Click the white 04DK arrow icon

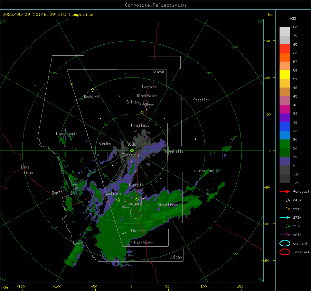pyautogui.click(x=285, y=200)
